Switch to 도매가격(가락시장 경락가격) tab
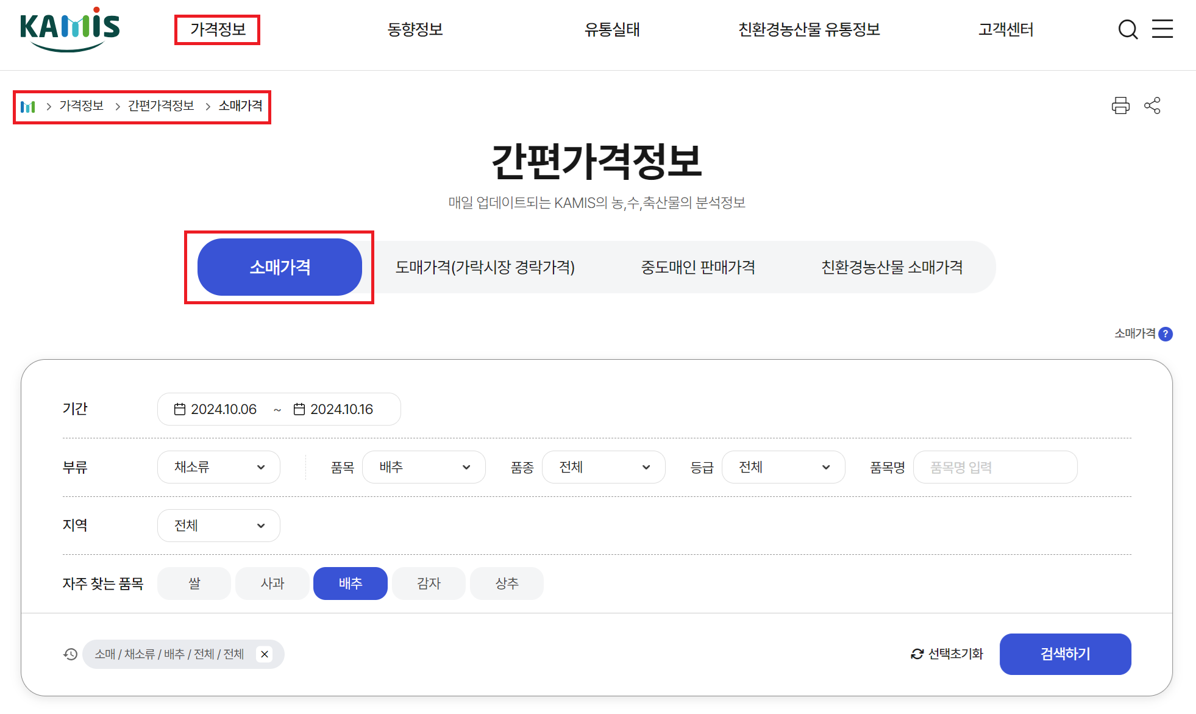 click(485, 267)
